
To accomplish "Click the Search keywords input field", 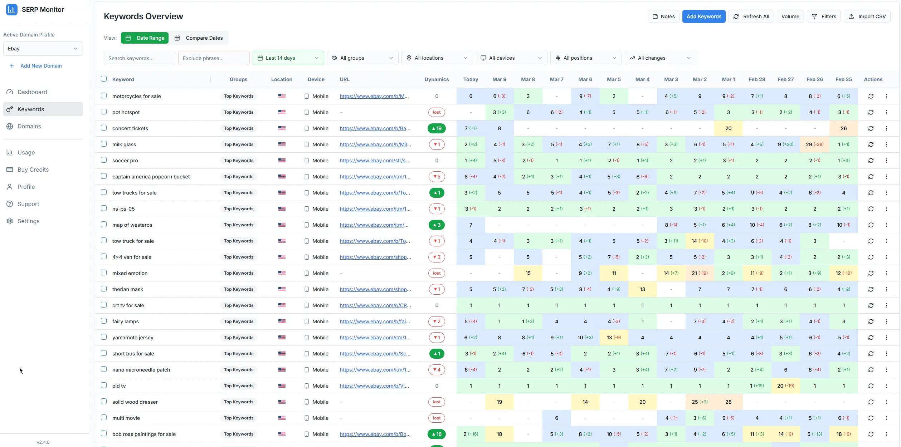I will [x=139, y=58].
